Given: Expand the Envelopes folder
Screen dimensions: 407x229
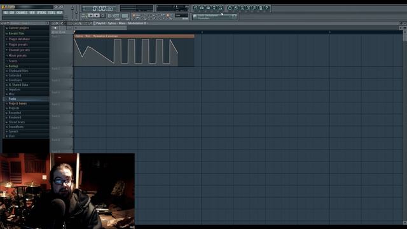Looking at the screenshot, I should click(26, 80).
